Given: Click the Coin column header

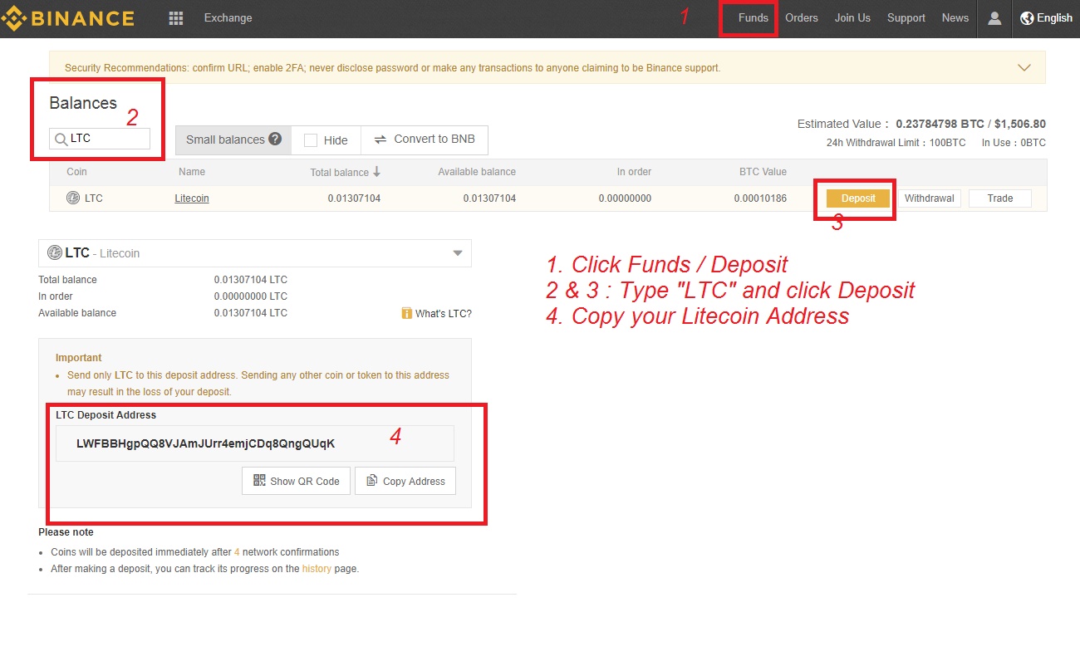Looking at the screenshot, I should (x=76, y=172).
